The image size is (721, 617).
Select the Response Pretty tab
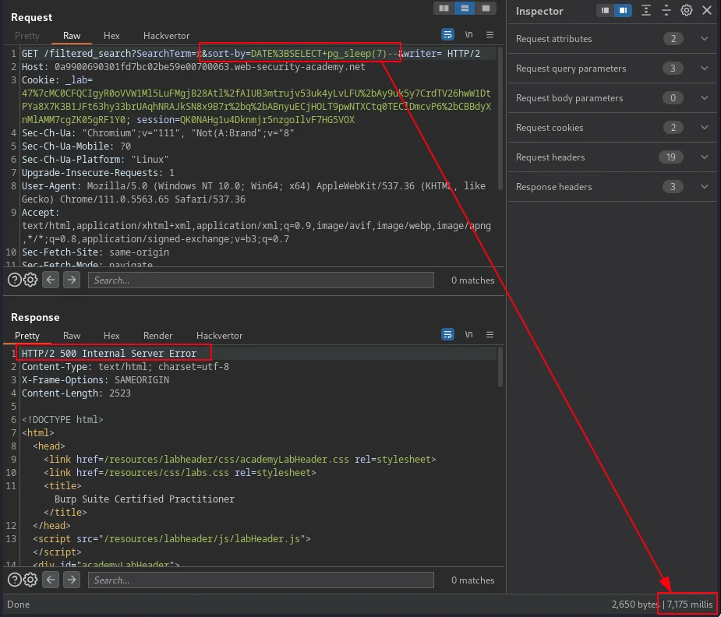click(x=27, y=335)
